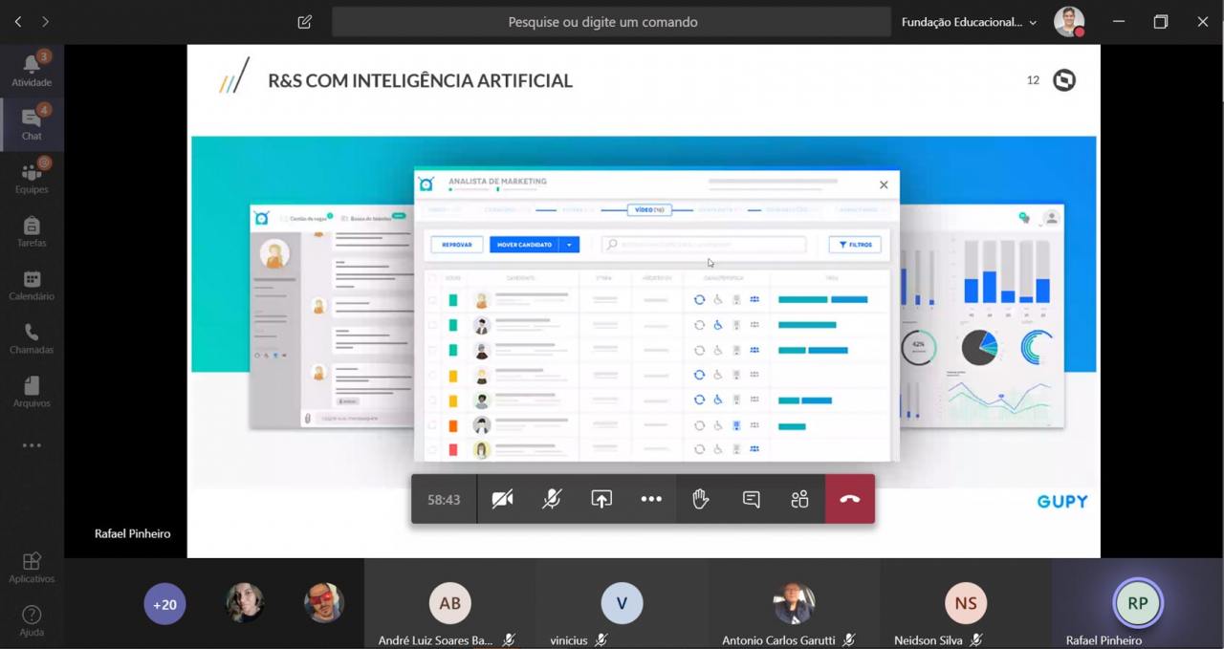The image size is (1224, 649).
Task: Select the vinicius participant tile
Action: tap(622, 604)
